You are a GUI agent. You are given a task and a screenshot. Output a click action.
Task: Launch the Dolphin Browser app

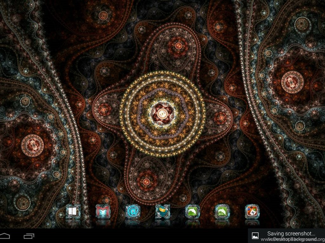[193, 211]
